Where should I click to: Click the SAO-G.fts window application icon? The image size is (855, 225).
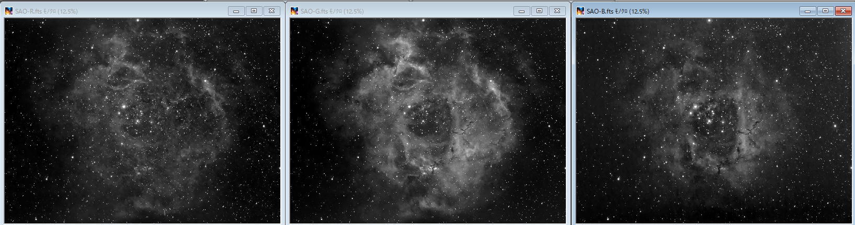[294, 11]
